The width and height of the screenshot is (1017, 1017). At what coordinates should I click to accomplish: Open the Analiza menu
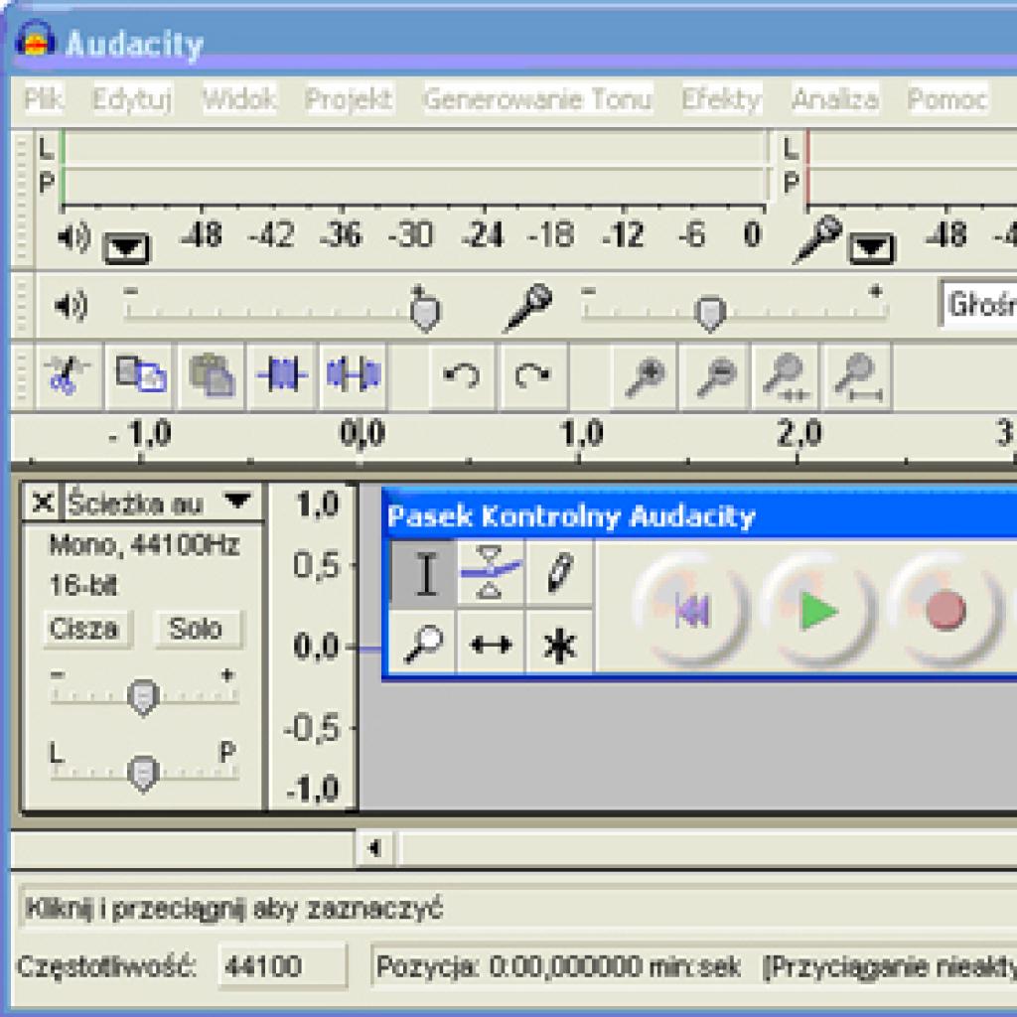tap(835, 99)
